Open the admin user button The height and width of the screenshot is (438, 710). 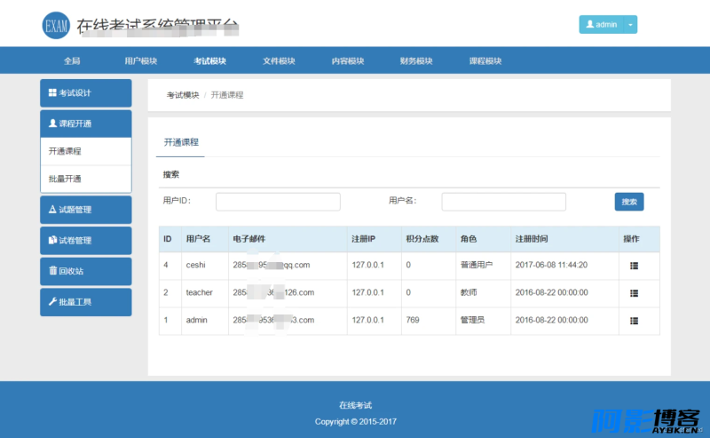click(602, 25)
